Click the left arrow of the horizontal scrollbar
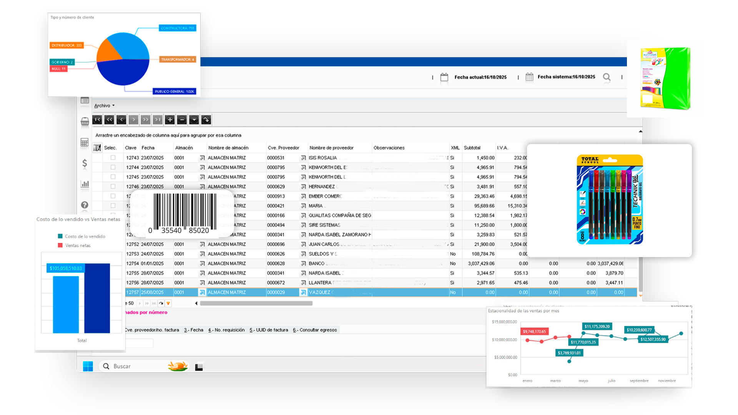 pos(196,304)
